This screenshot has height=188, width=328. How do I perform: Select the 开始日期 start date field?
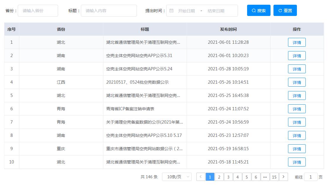(x=186, y=11)
